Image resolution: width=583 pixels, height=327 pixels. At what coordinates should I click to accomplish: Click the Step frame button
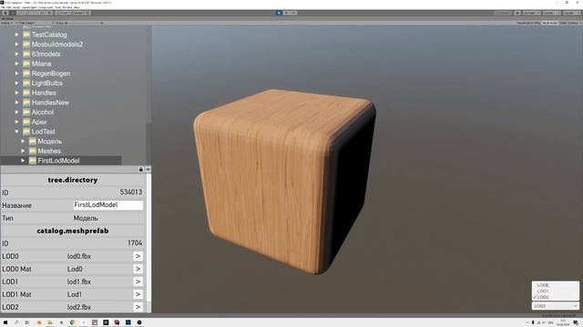pos(293,13)
